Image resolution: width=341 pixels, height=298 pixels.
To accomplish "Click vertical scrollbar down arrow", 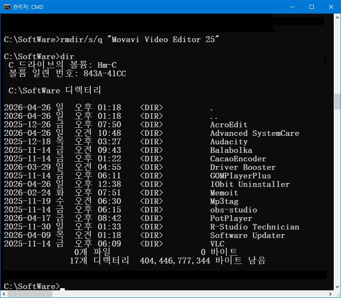I will pos(337,287).
